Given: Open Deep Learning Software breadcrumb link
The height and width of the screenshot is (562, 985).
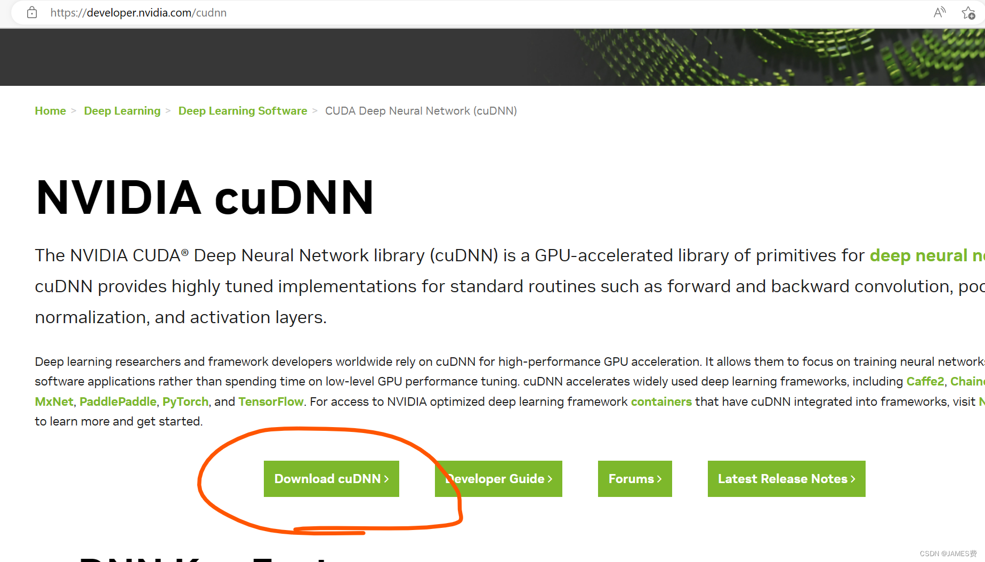Looking at the screenshot, I should (243, 111).
